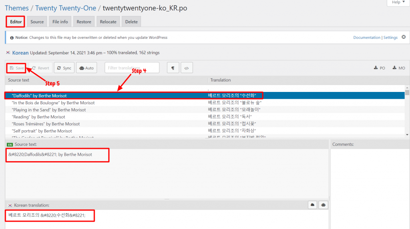Open the Source tab
The width and height of the screenshot is (410, 229).
tap(37, 22)
